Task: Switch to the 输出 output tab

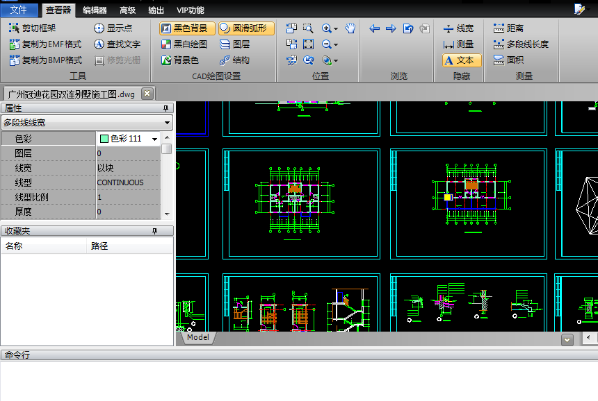Action: (156, 10)
